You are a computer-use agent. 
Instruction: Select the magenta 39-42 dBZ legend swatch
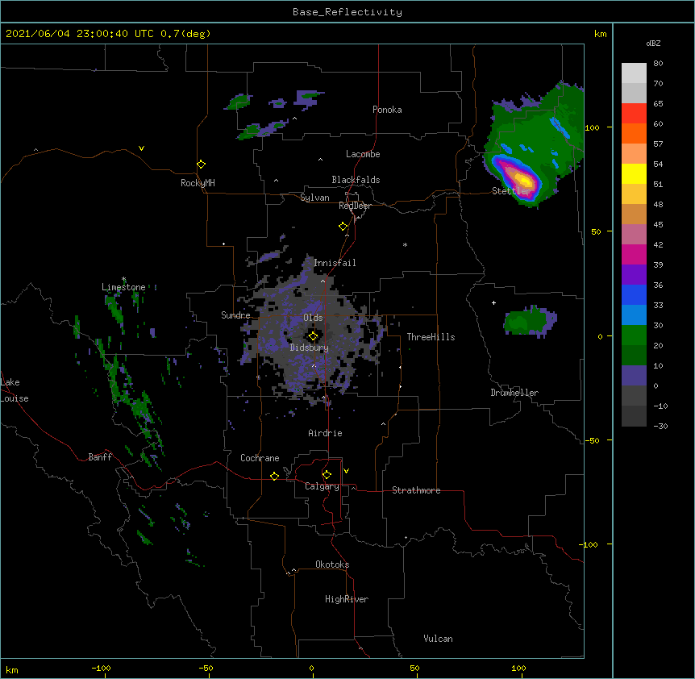point(634,254)
